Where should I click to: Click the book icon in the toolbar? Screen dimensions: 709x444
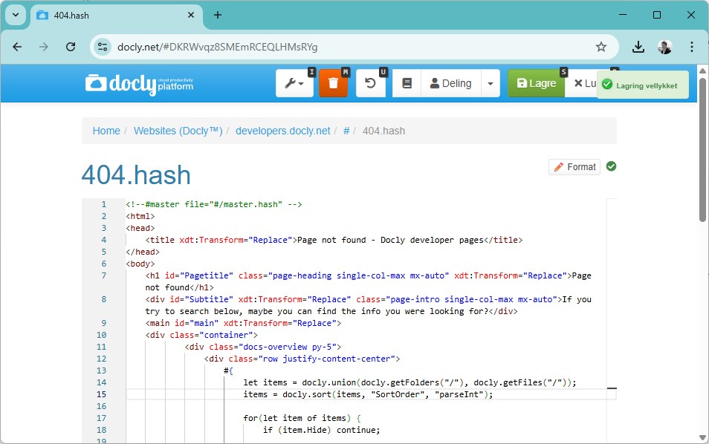(407, 84)
